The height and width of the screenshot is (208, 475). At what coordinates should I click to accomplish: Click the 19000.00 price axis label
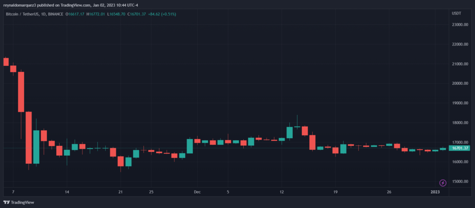(x=459, y=103)
